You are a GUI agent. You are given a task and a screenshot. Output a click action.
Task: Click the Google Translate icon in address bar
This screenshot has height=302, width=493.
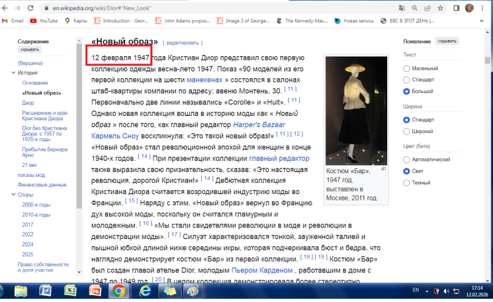(402, 8)
